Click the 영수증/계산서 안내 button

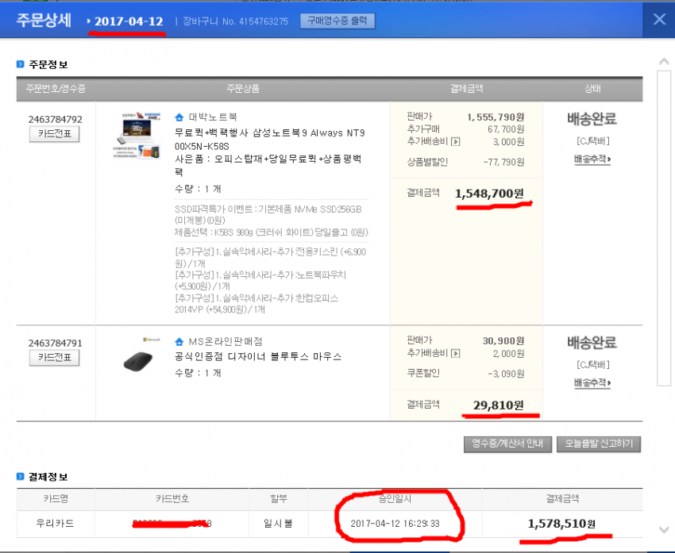click(507, 444)
